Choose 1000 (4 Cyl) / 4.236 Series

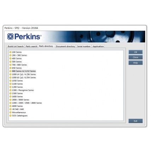click(24, 74)
